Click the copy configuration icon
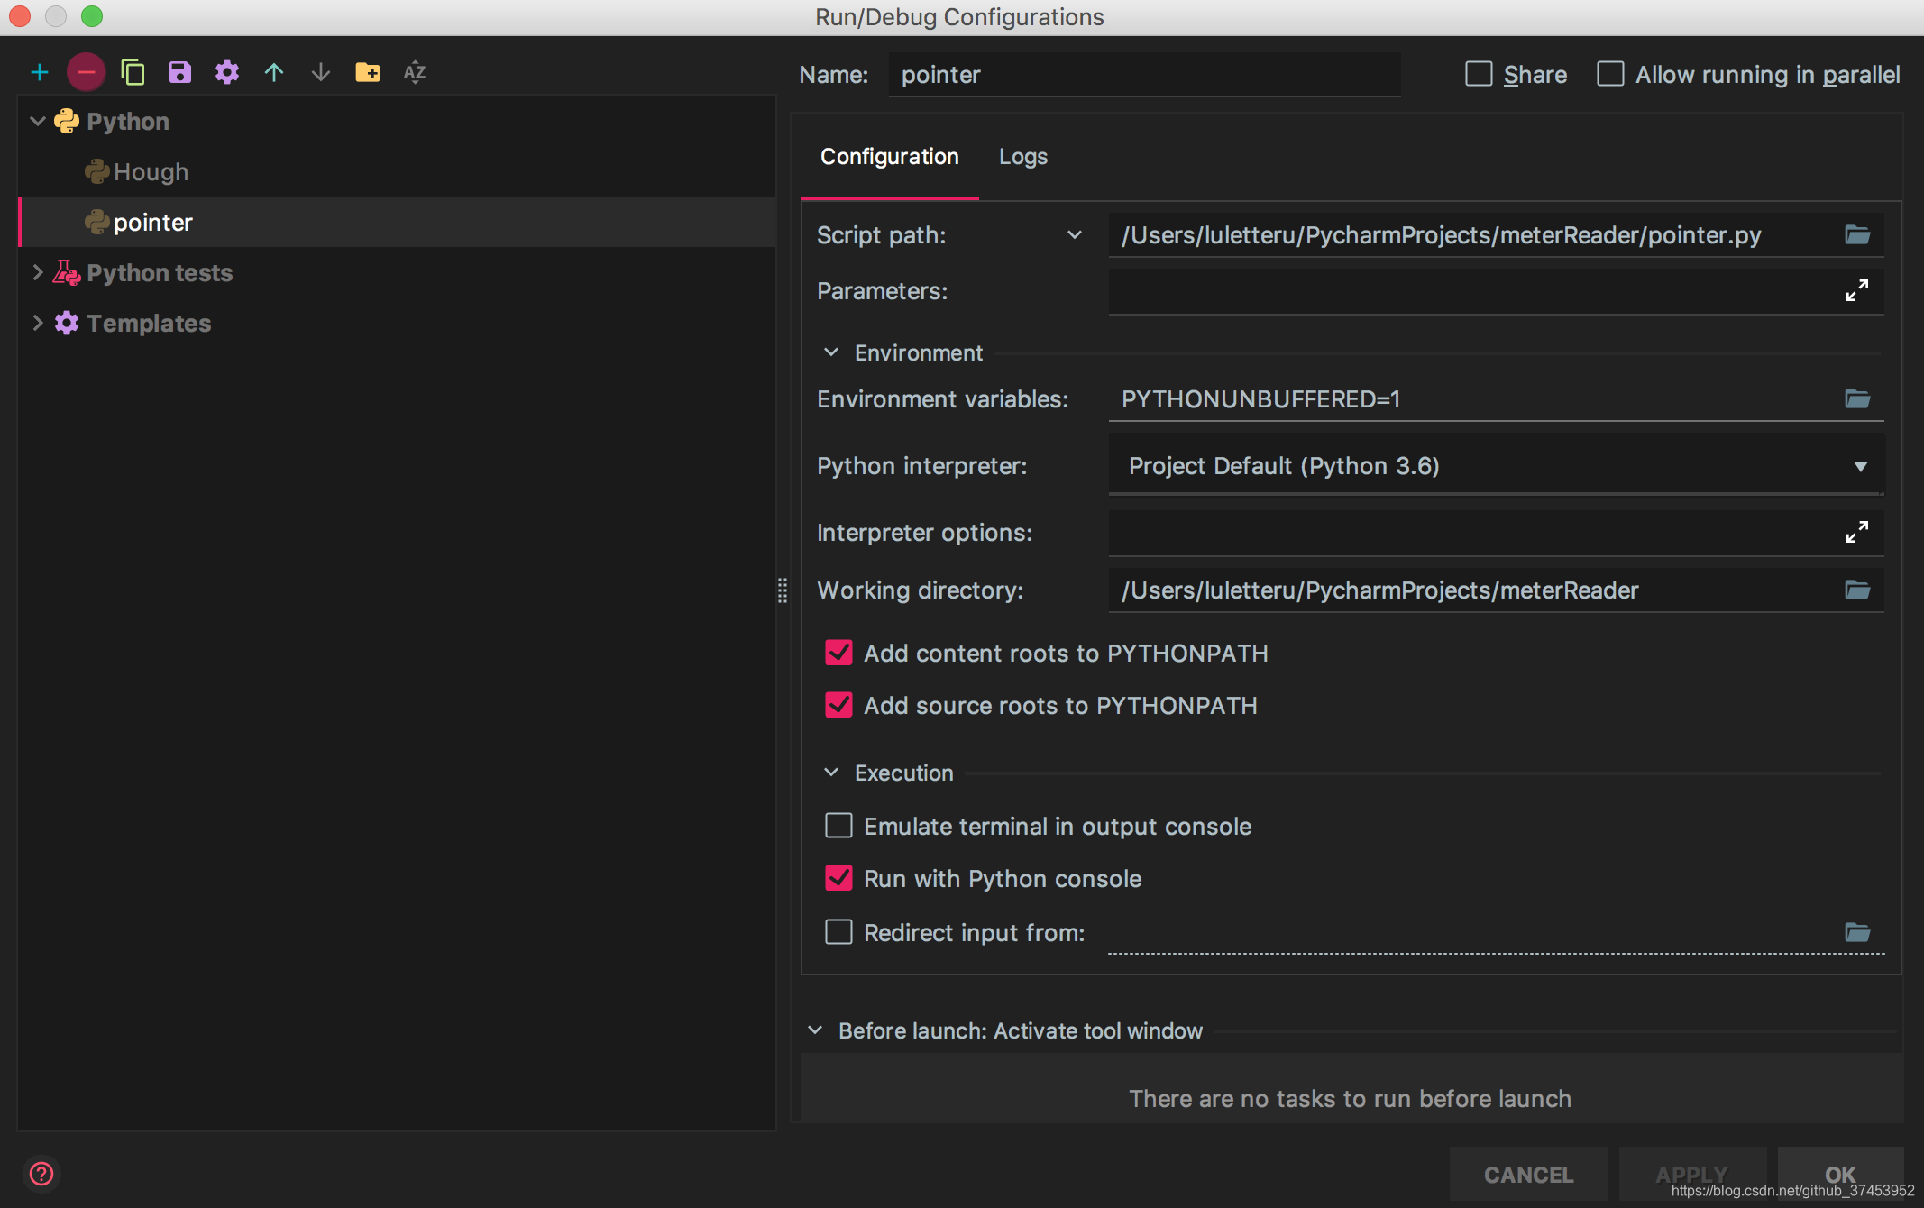Screen dimensions: 1924x1208 (x=133, y=72)
